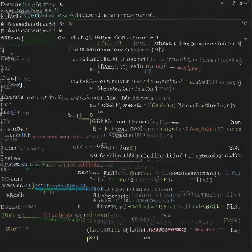Expand the bottom-most left sidebar entry
The width and height of the screenshot is (252, 252).
(10, 229)
